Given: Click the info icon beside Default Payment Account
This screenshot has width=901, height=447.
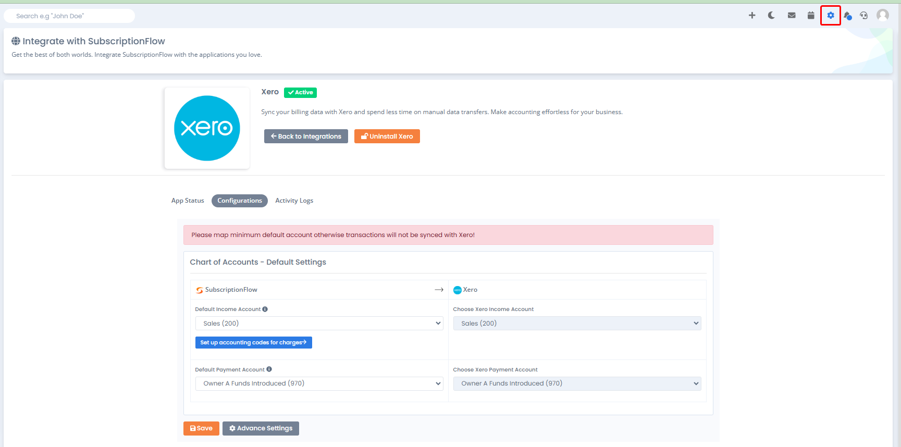Looking at the screenshot, I should [x=269, y=369].
